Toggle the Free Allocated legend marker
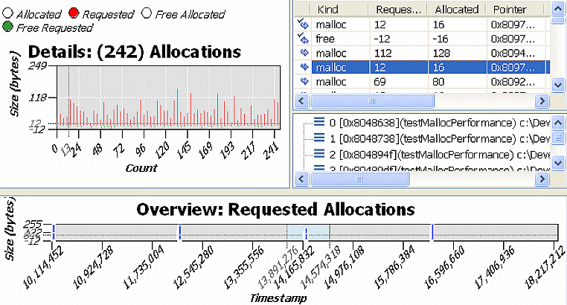 point(145,14)
